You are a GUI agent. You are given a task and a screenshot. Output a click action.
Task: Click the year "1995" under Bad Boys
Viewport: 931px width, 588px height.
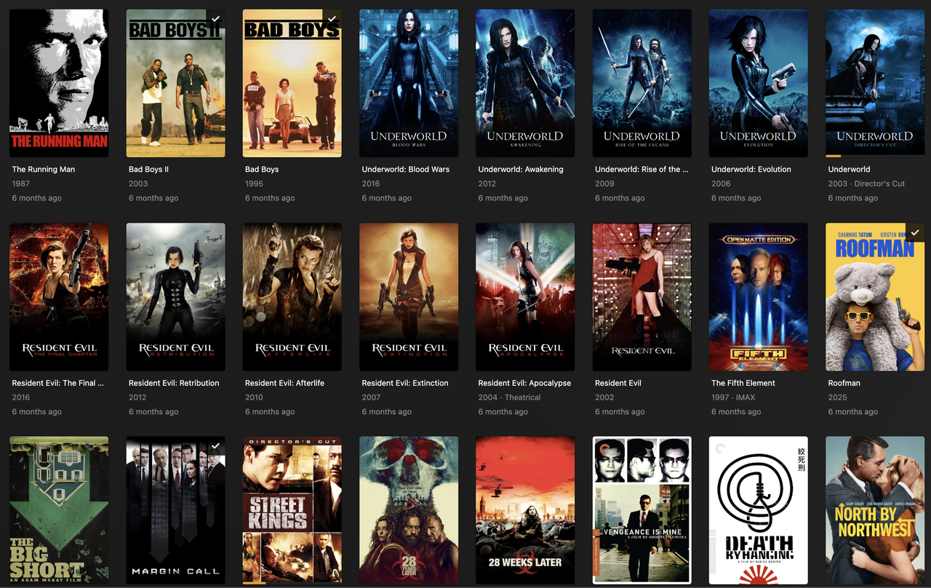(254, 184)
